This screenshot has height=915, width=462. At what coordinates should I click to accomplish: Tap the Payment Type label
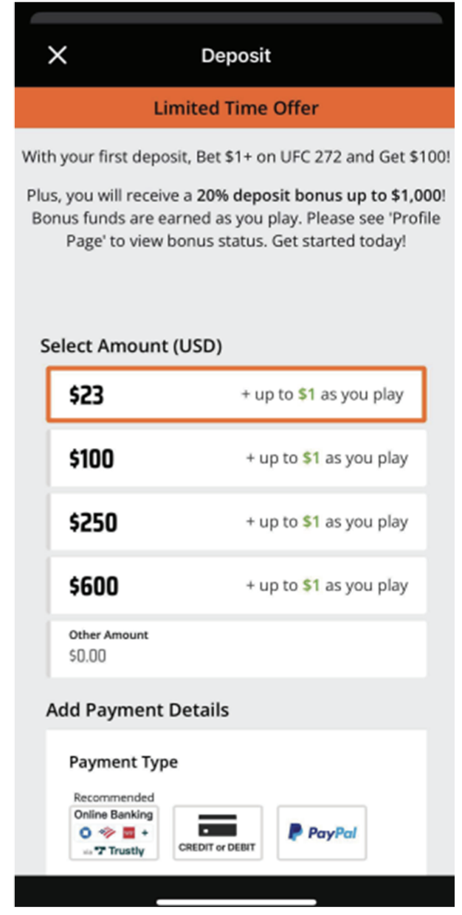click(123, 762)
